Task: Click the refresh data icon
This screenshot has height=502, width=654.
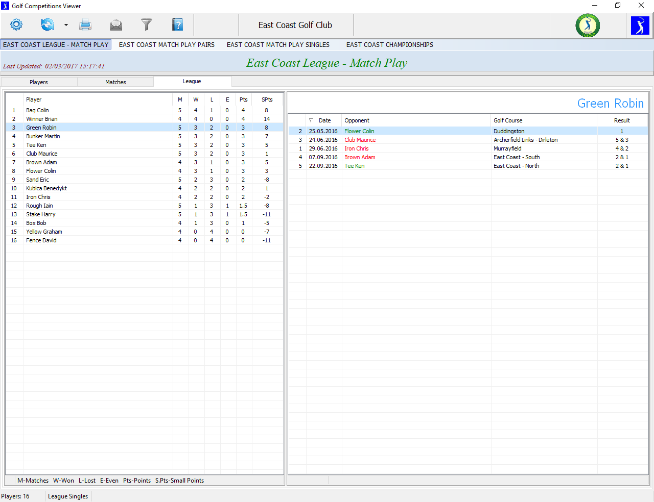Action: click(47, 24)
